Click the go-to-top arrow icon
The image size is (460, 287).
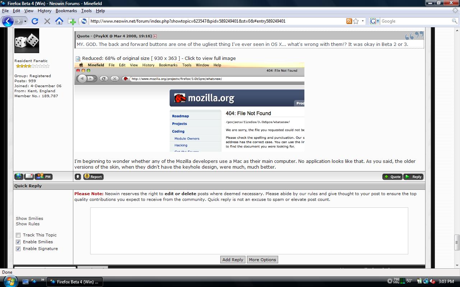coord(78,177)
